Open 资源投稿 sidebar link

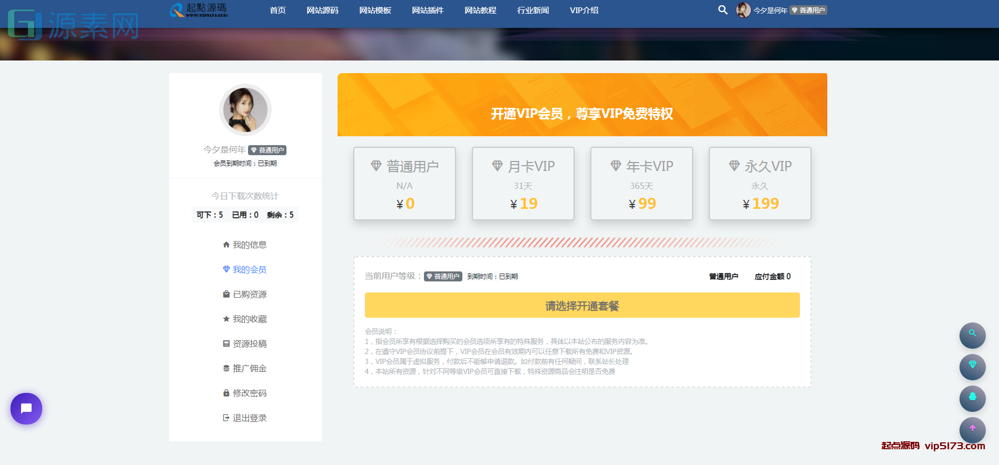[250, 343]
